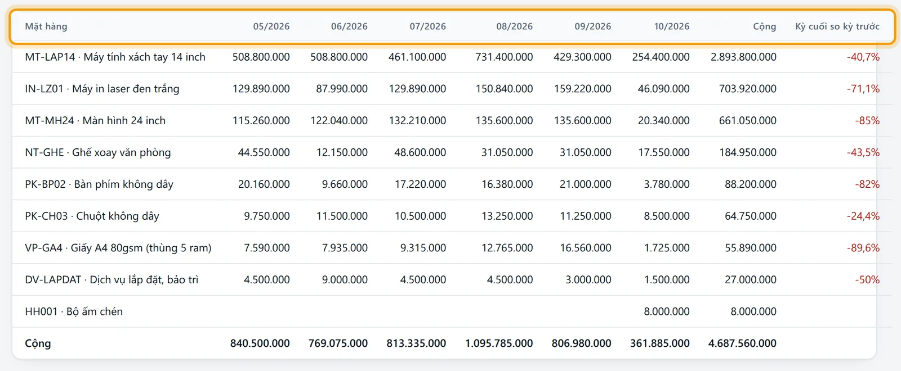Viewport: 901px width, 371px height.
Task: Select "PK-CH03 · Chuột không dây"
Action: point(92,216)
